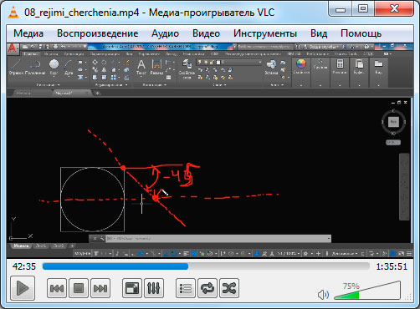Viewport: 420px width, 309px height.
Task: Open the Инструменты menu
Action: pyautogui.click(x=265, y=33)
